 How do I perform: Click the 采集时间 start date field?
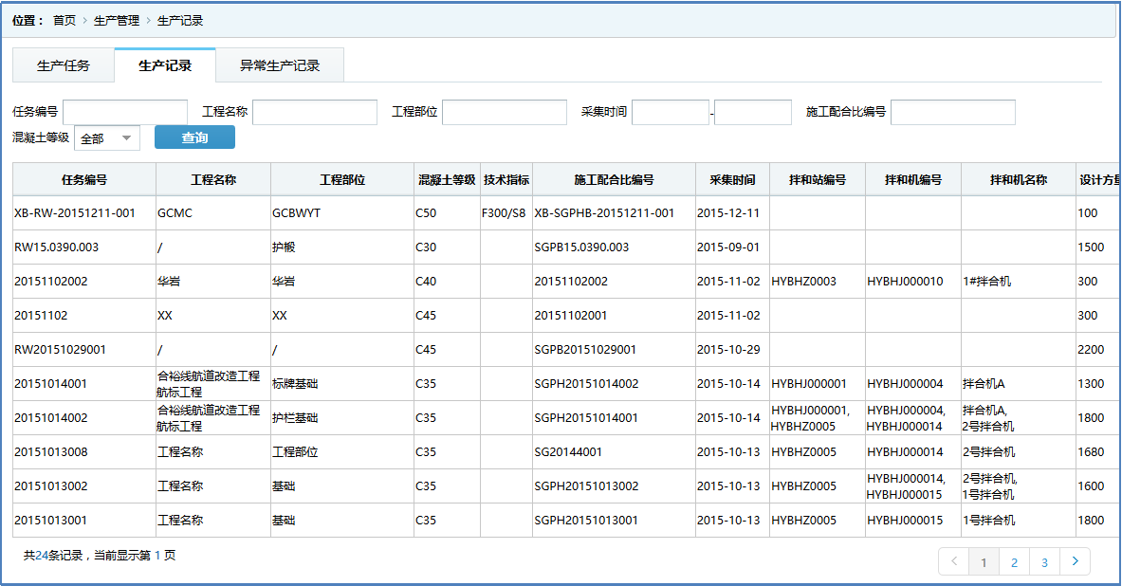pos(670,112)
